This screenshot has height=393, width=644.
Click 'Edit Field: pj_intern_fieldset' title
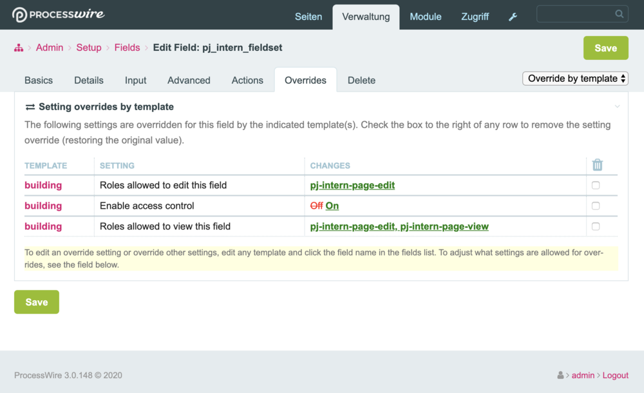[218, 48]
